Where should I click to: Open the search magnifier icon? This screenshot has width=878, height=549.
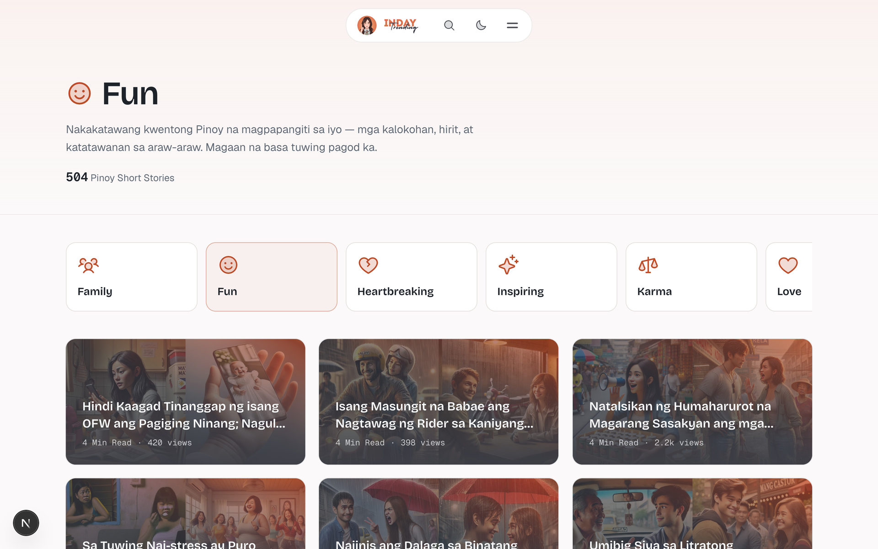(x=449, y=26)
